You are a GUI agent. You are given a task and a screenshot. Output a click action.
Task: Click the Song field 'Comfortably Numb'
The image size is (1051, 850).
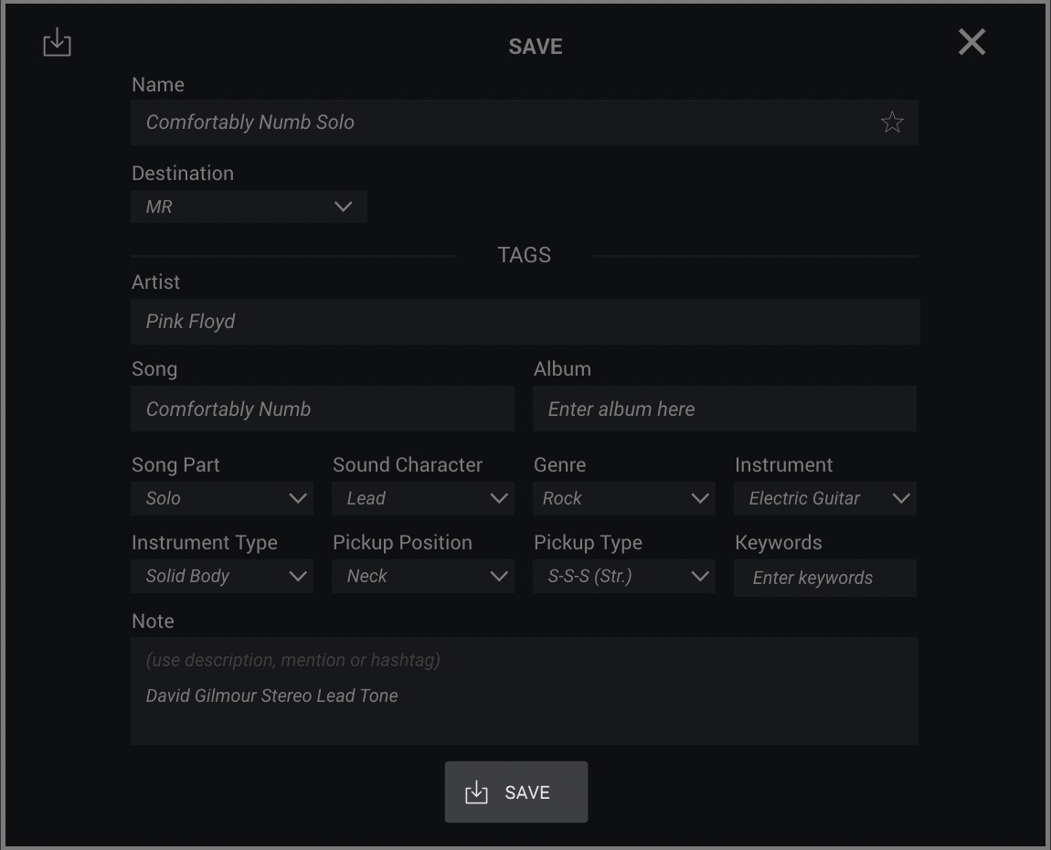pos(322,409)
